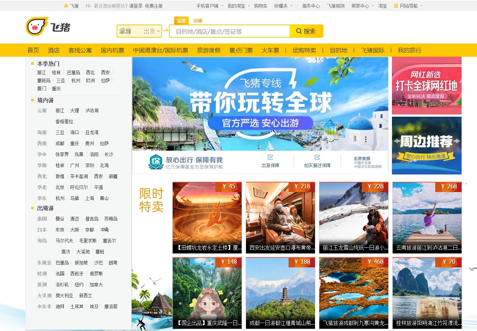Image resolution: width=477 pixels, height=331 pixels.
Task: Click 塞班岛 under 本季热门
Action: click(x=44, y=80)
